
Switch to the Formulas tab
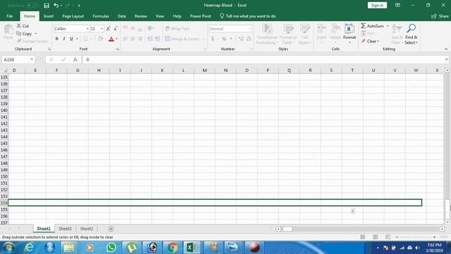point(101,16)
